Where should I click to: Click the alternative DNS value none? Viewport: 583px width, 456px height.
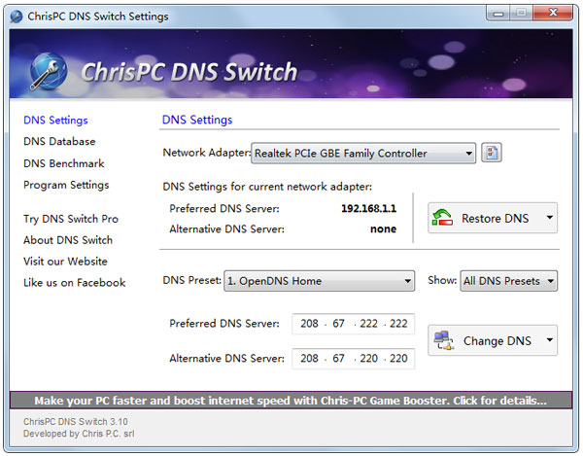coord(384,228)
